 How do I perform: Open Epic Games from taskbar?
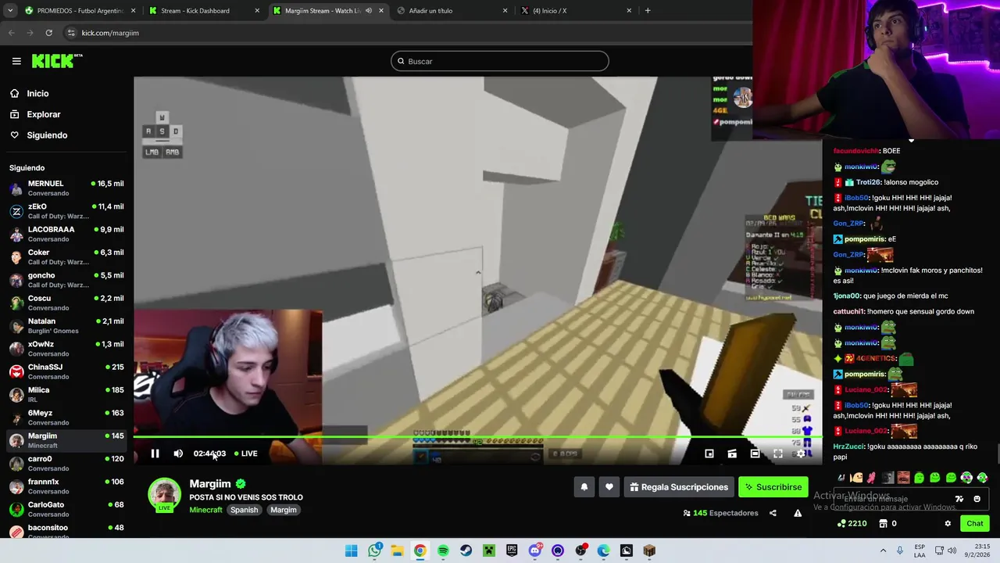click(512, 550)
